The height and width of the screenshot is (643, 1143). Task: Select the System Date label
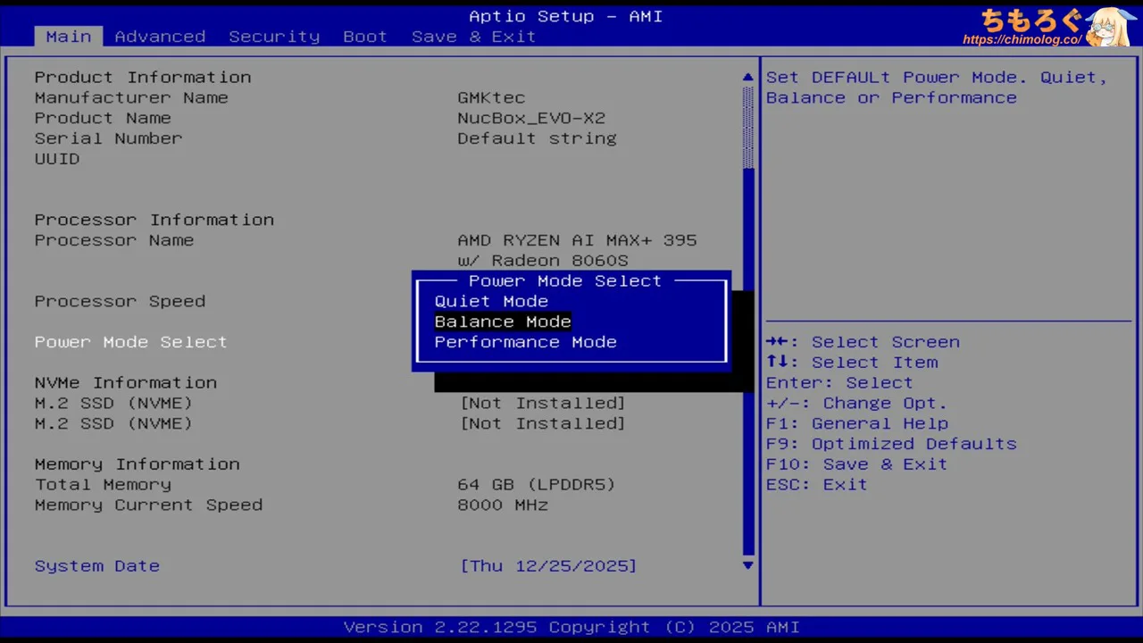[96, 566]
